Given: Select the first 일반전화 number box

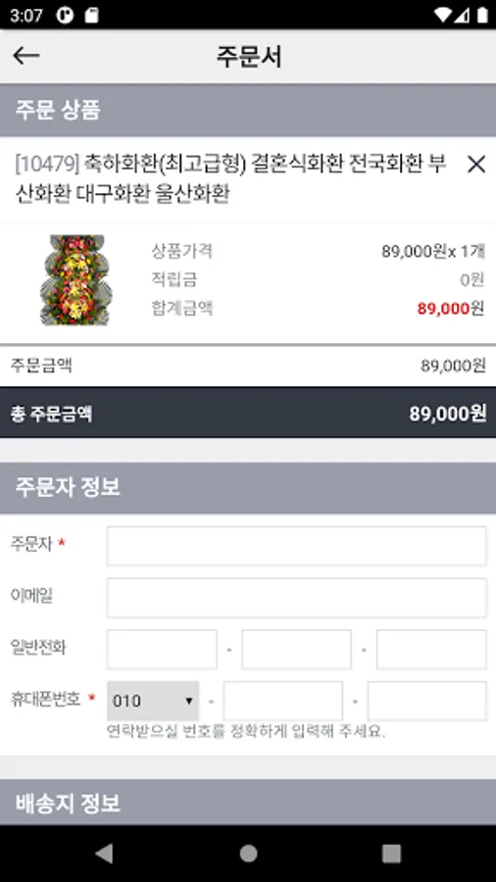Looking at the screenshot, I should click(162, 649).
